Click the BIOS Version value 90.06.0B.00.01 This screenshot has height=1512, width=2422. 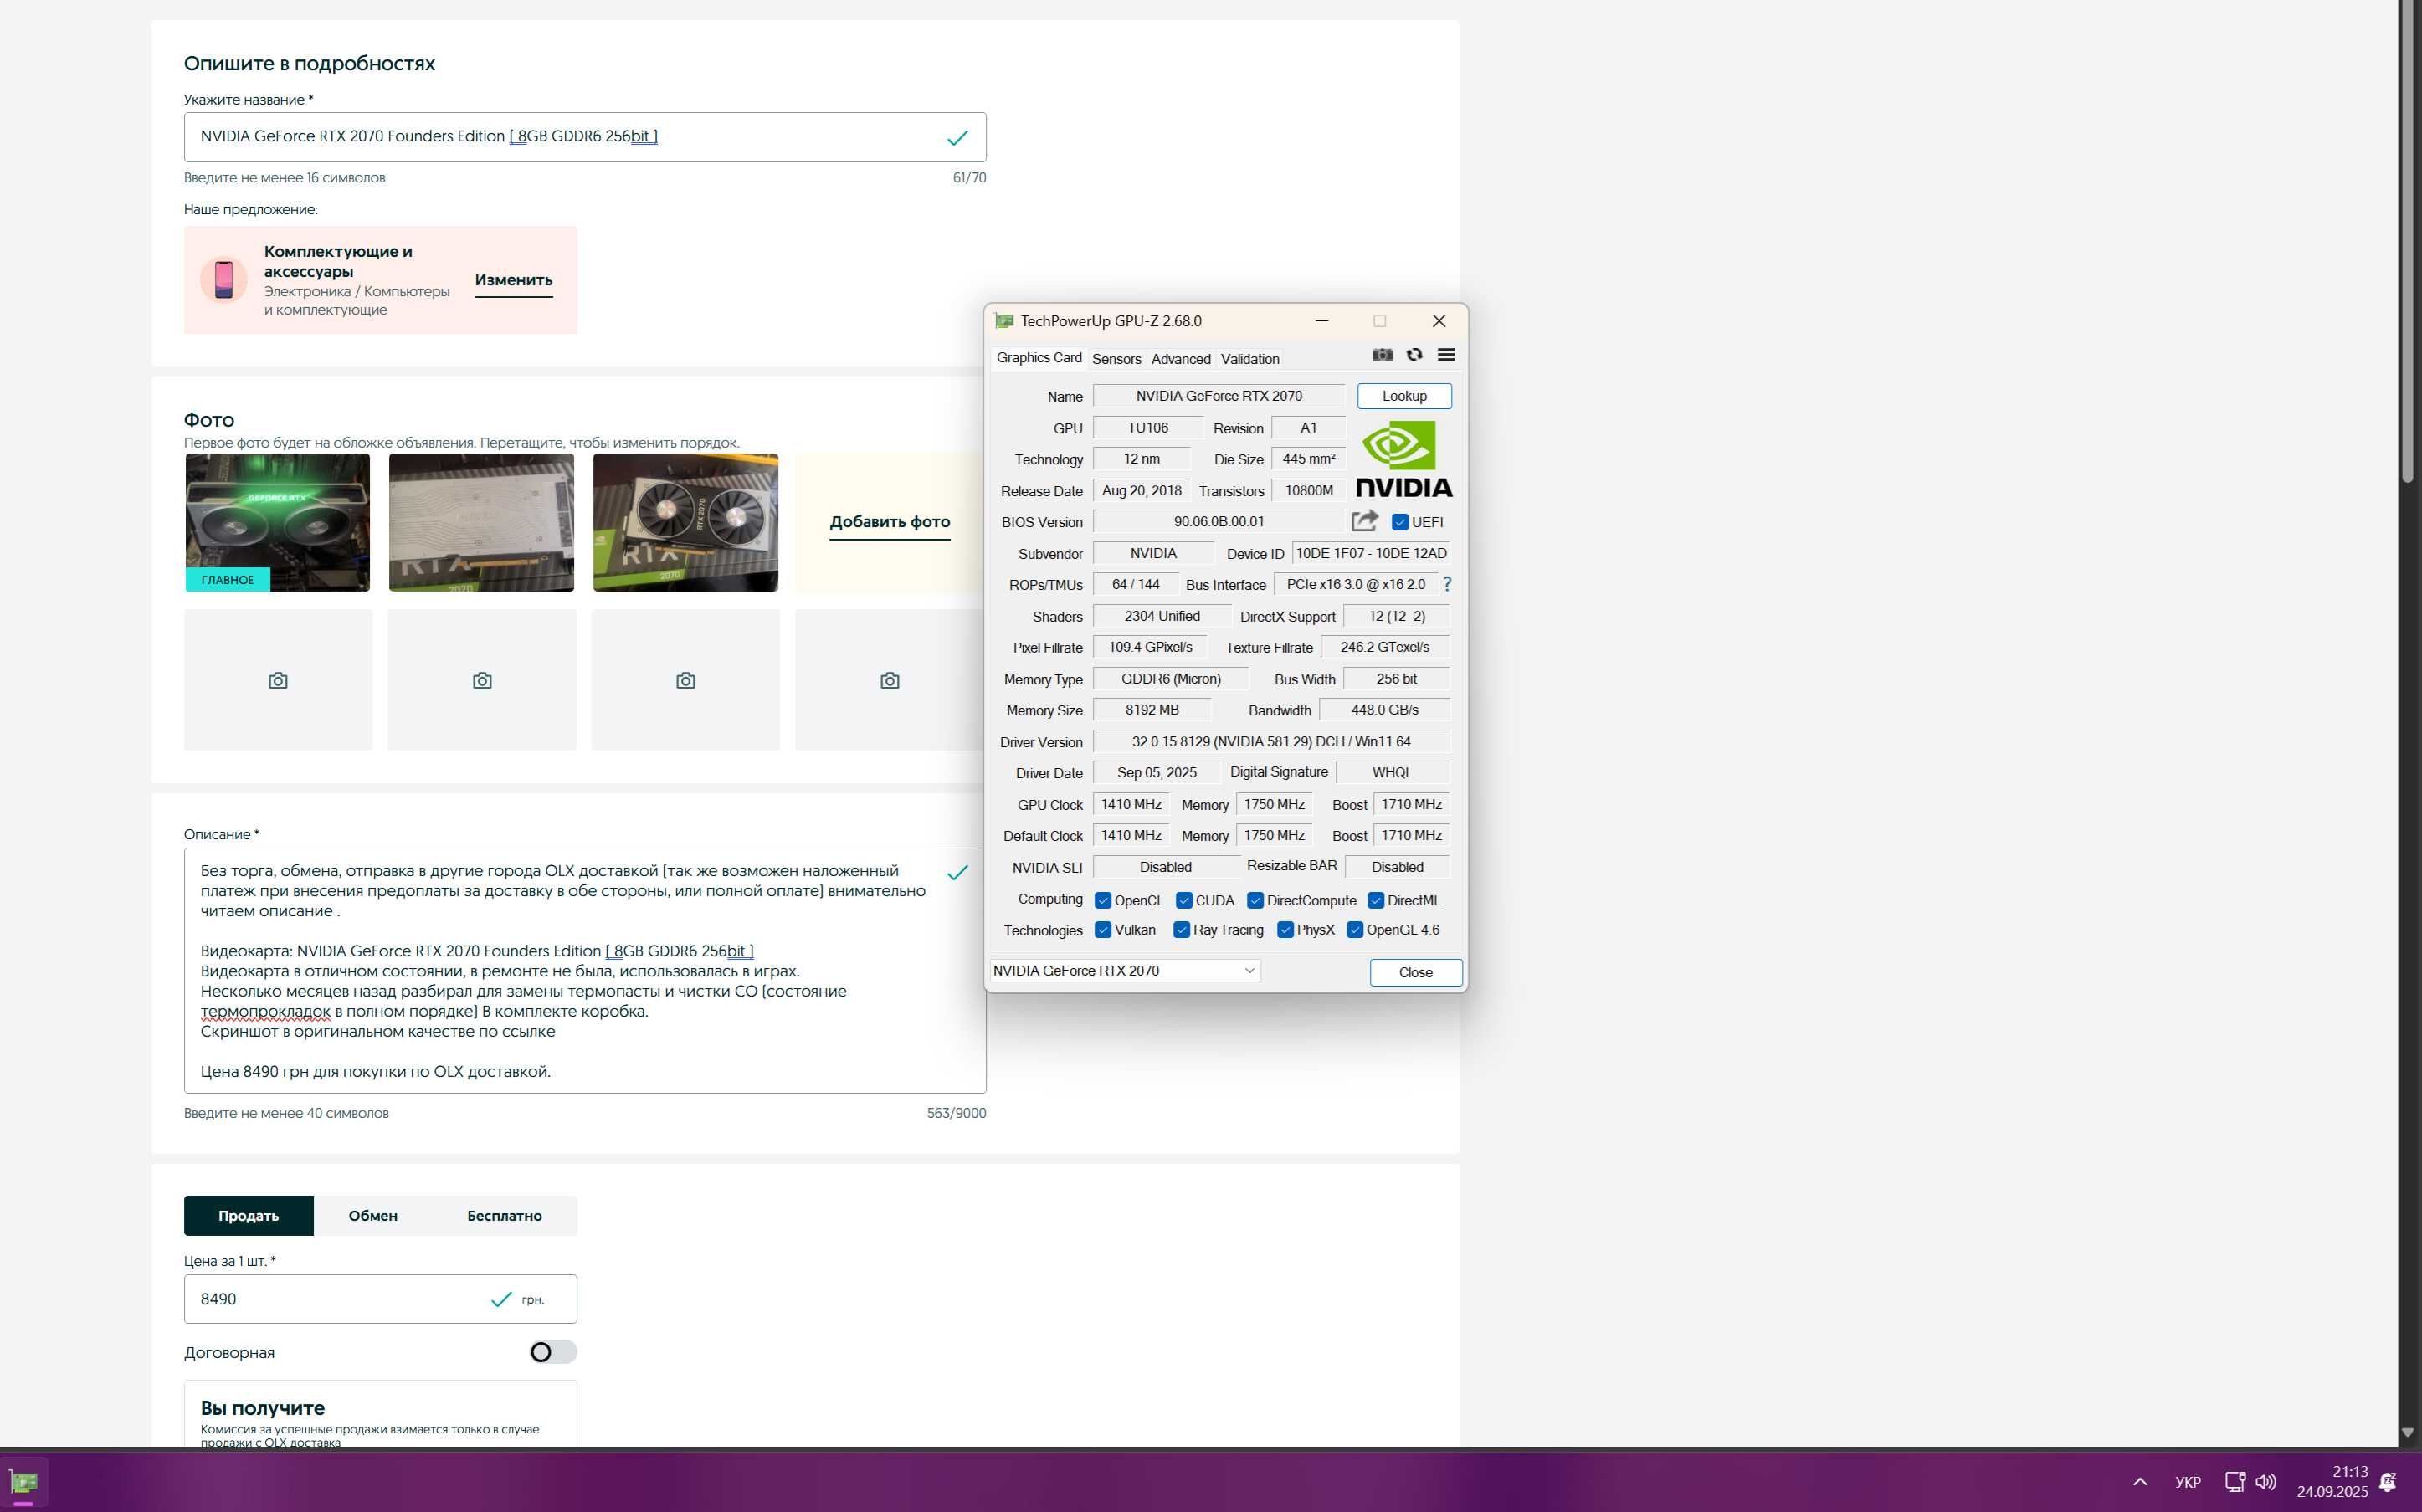point(1219,522)
